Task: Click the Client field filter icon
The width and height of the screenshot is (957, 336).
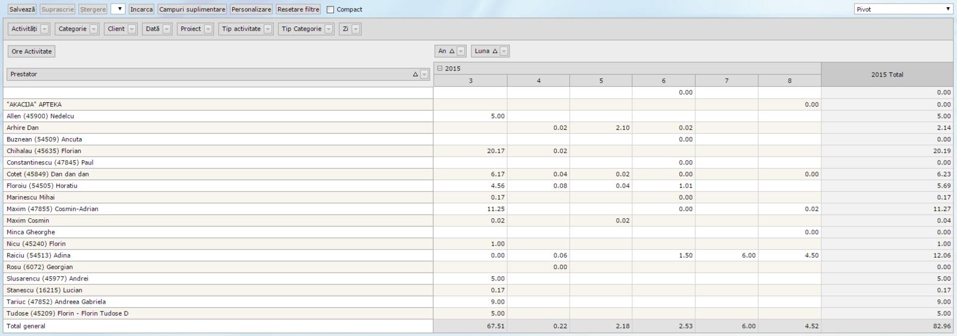Action: [x=132, y=29]
